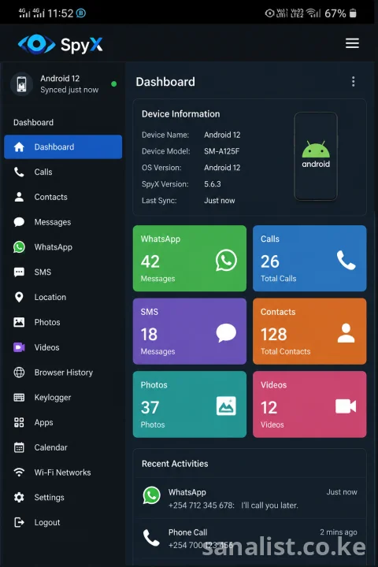378x567 pixels.
Task: Open the 37 Photos card
Action: point(190,404)
